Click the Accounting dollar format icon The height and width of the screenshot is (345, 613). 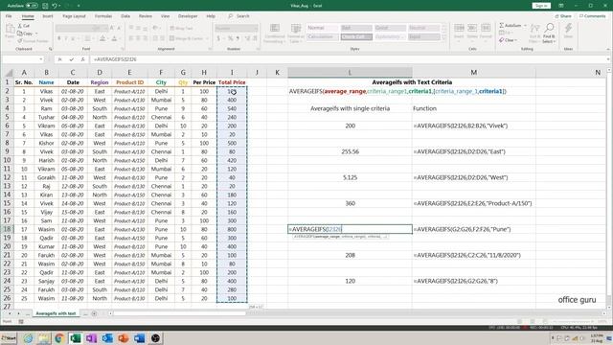pyautogui.click(x=218, y=38)
